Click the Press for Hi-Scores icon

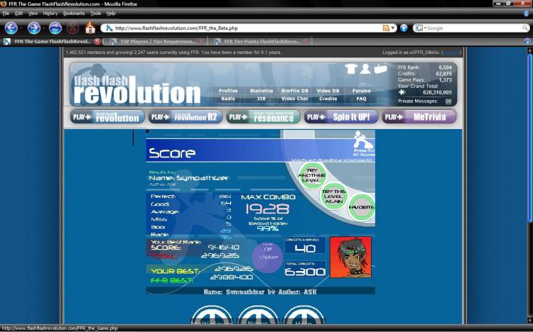(362, 143)
